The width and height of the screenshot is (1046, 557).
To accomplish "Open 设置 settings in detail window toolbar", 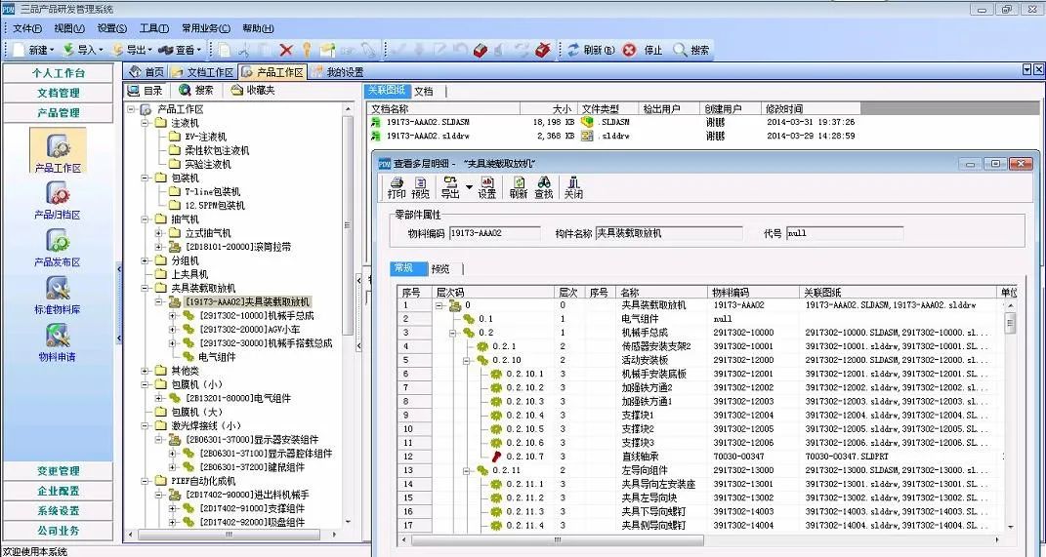I will pos(486,186).
